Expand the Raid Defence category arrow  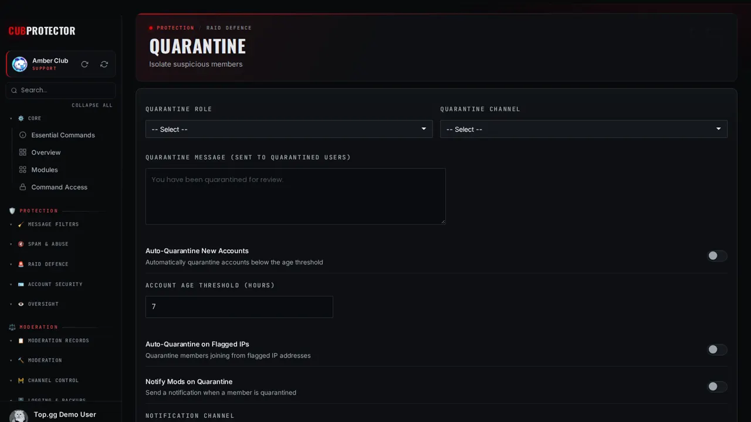click(x=11, y=264)
